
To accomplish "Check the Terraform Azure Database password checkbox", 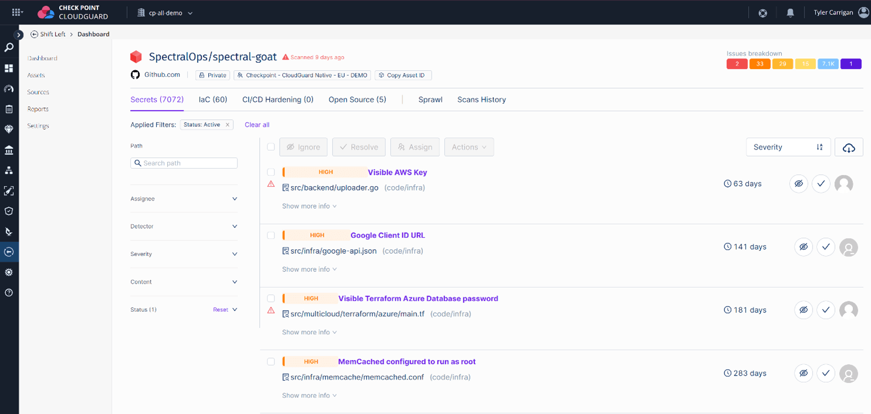I will click(271, 299).
